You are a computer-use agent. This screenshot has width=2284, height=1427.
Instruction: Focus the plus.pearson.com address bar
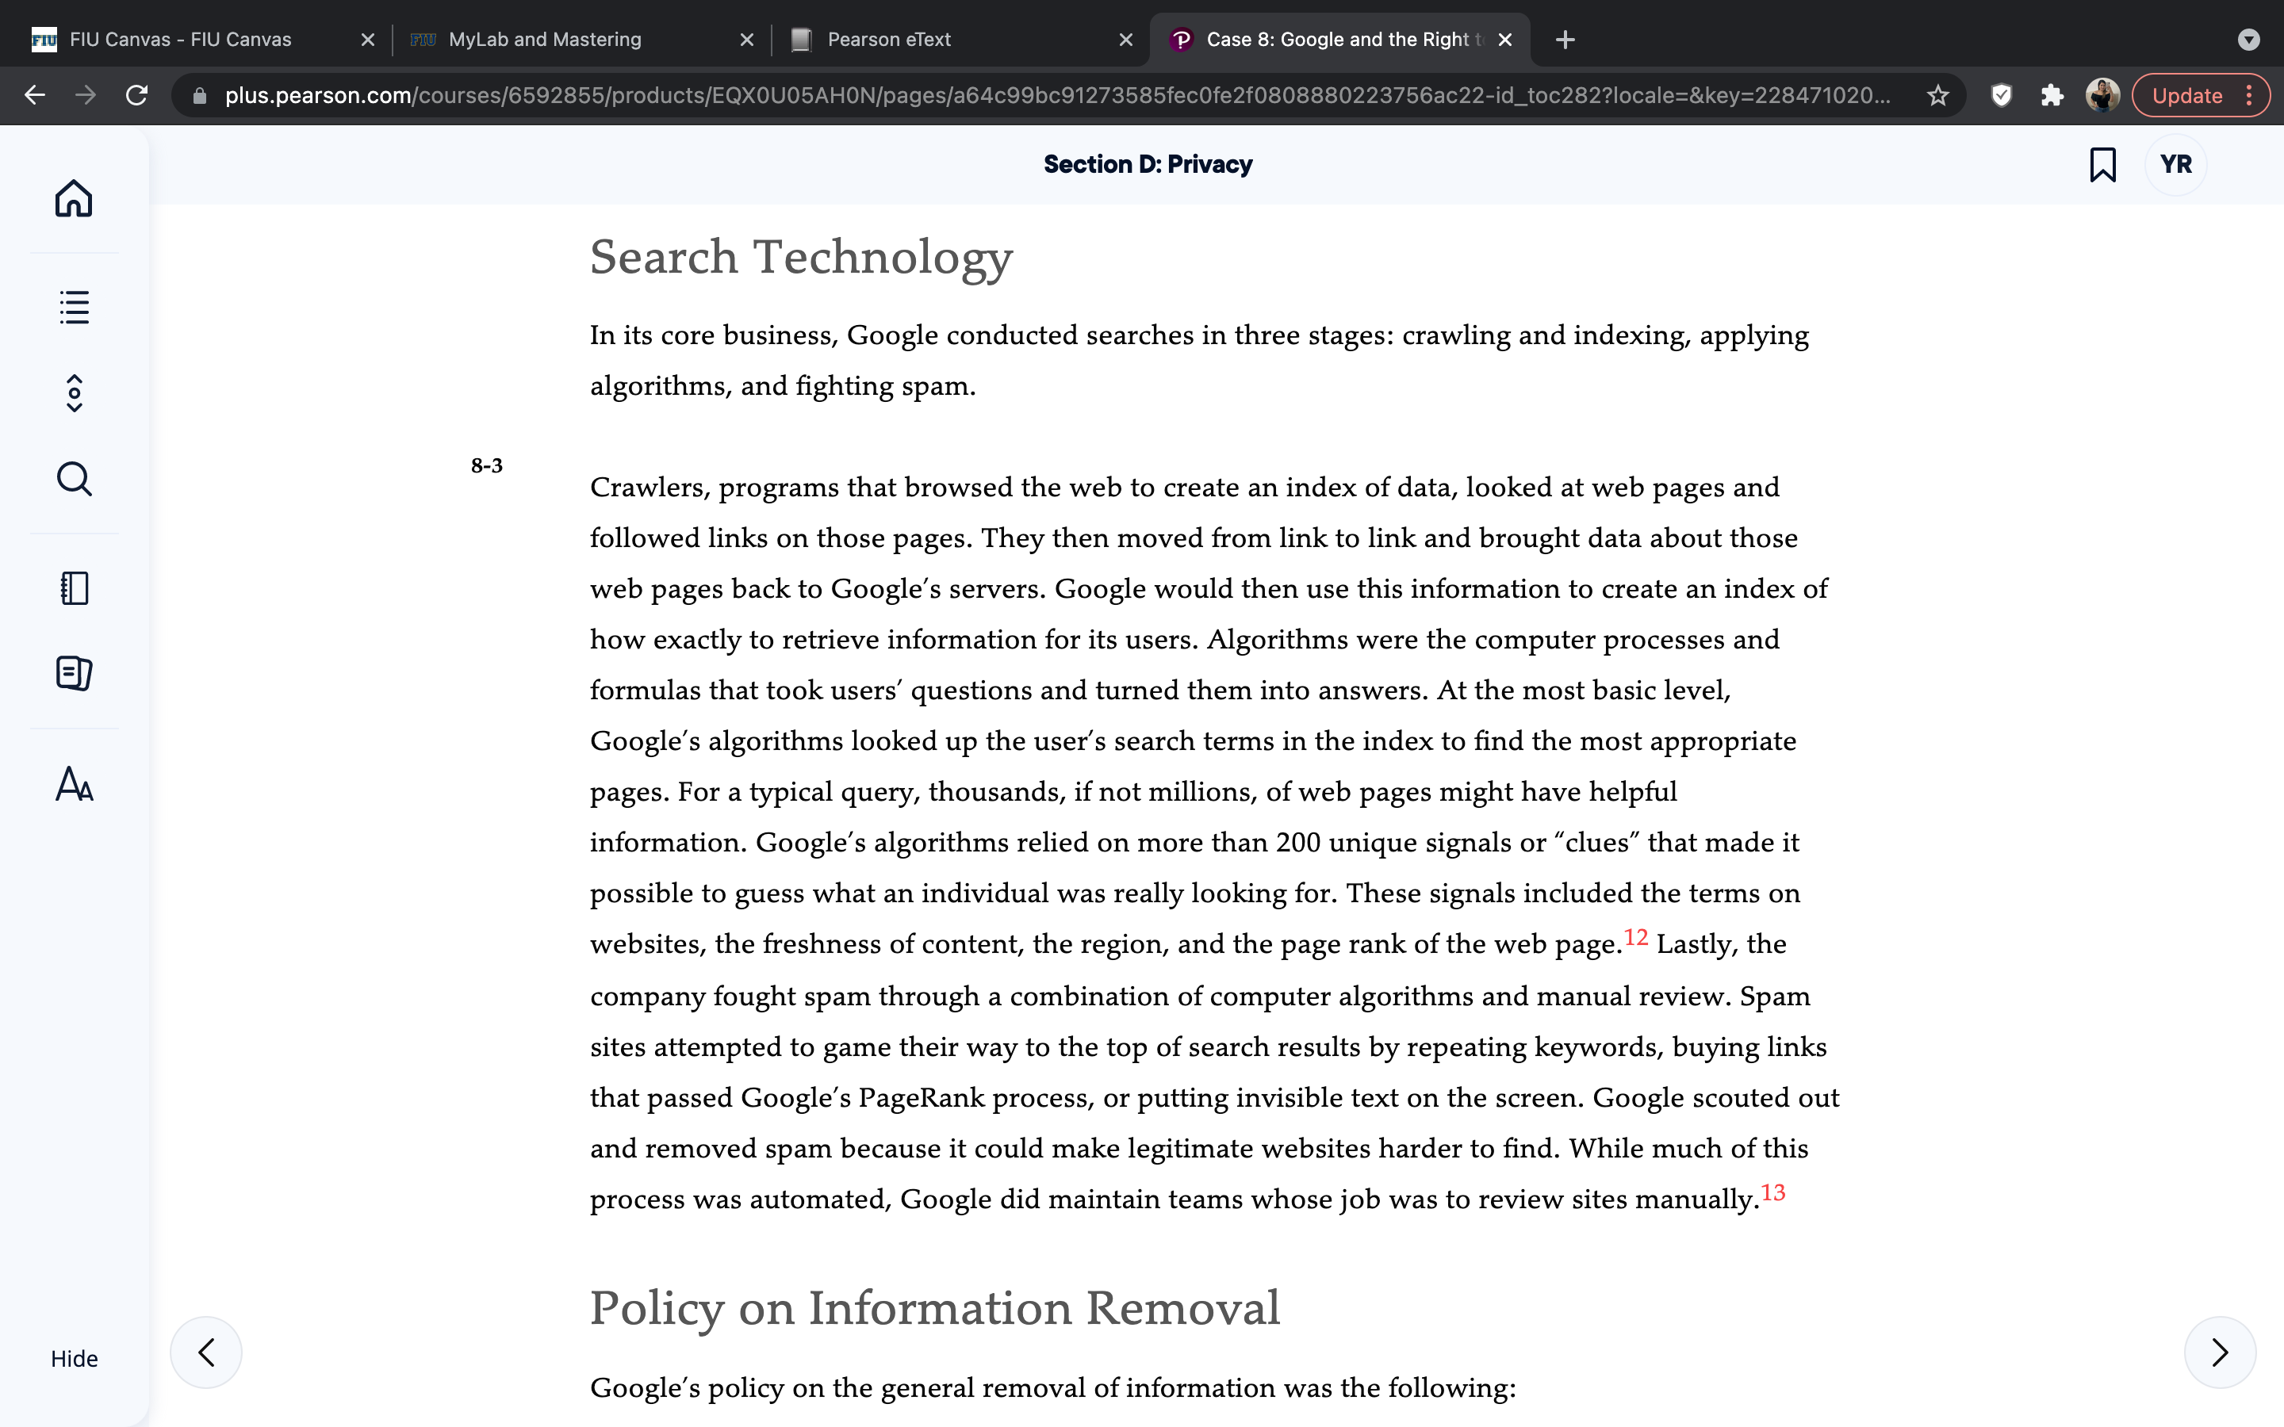1057,95
